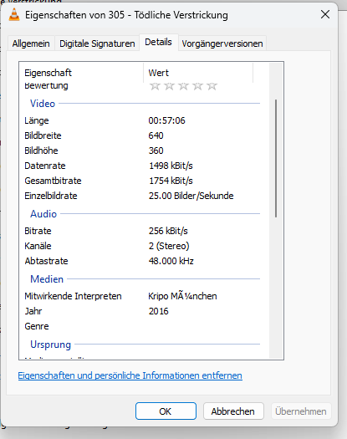This screenshot has width=347, height=439.
Task: Set Bewertung to two stars
Action: (169, 86)
